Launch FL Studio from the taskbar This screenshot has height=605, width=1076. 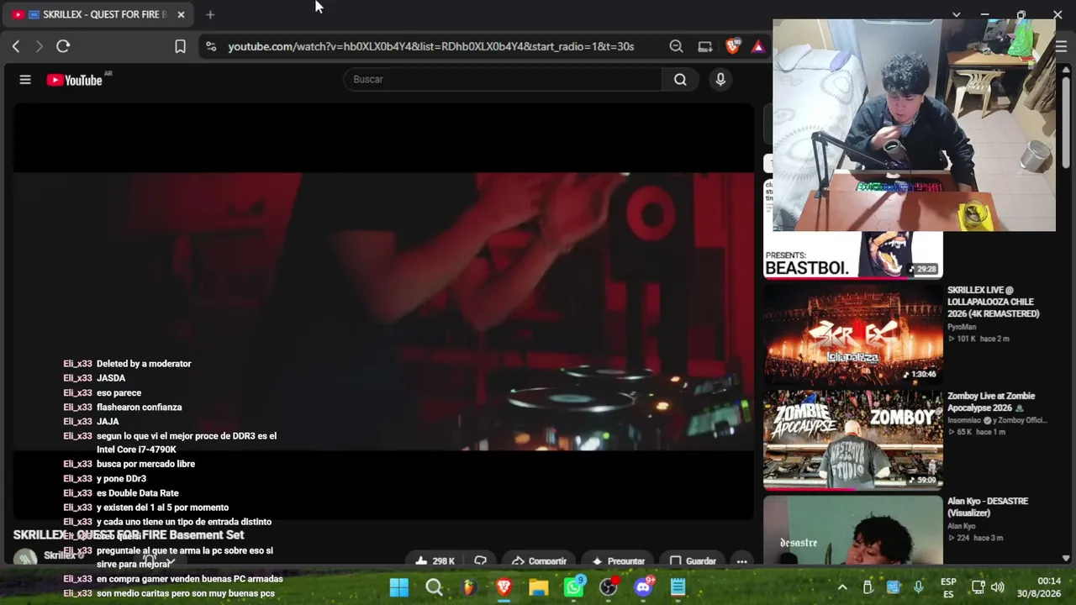pos(469,587)
